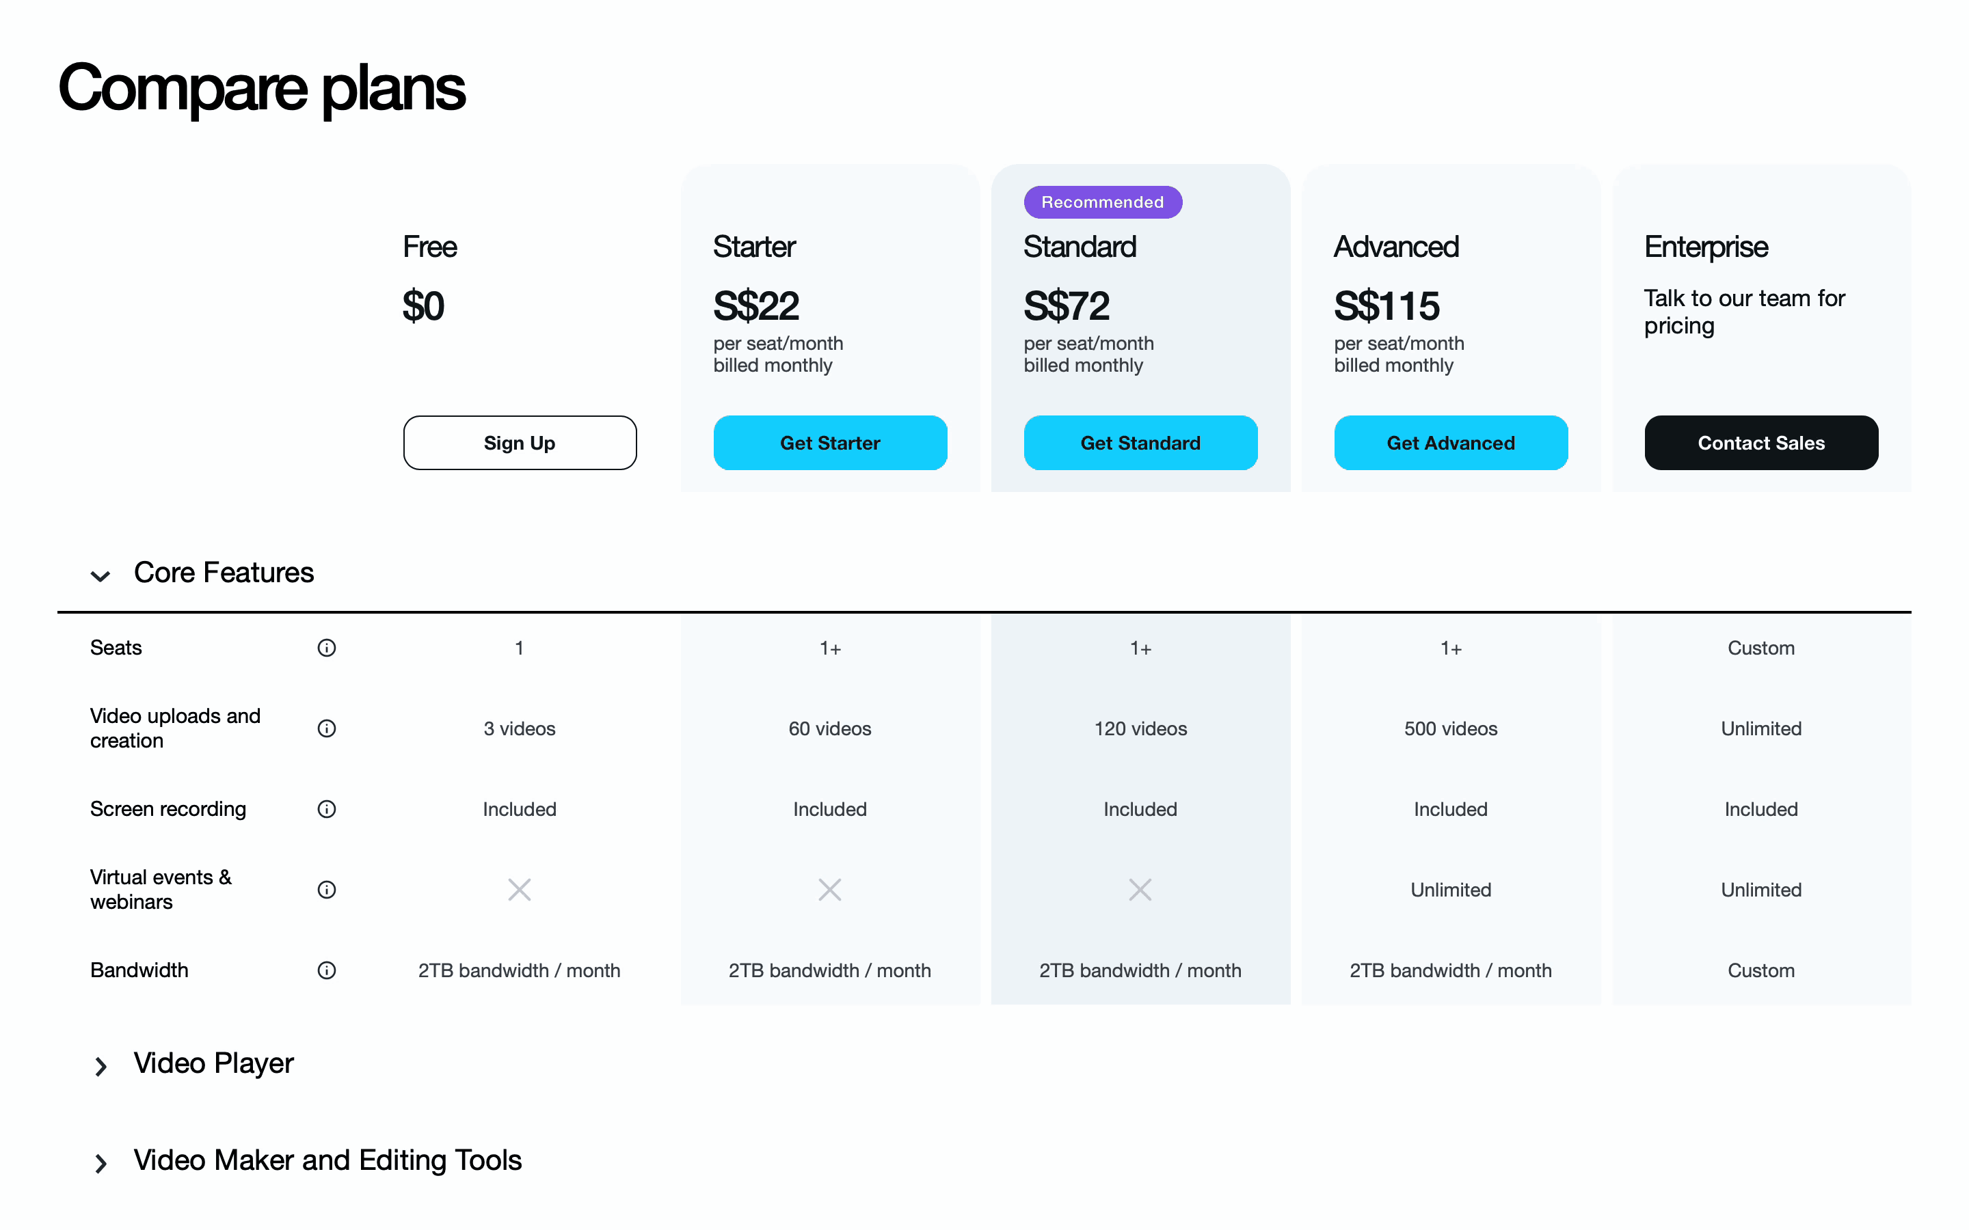This screenshot has width=1969, height=1230.
Task: Click Get Advanced
Action: coord(1450,443)
